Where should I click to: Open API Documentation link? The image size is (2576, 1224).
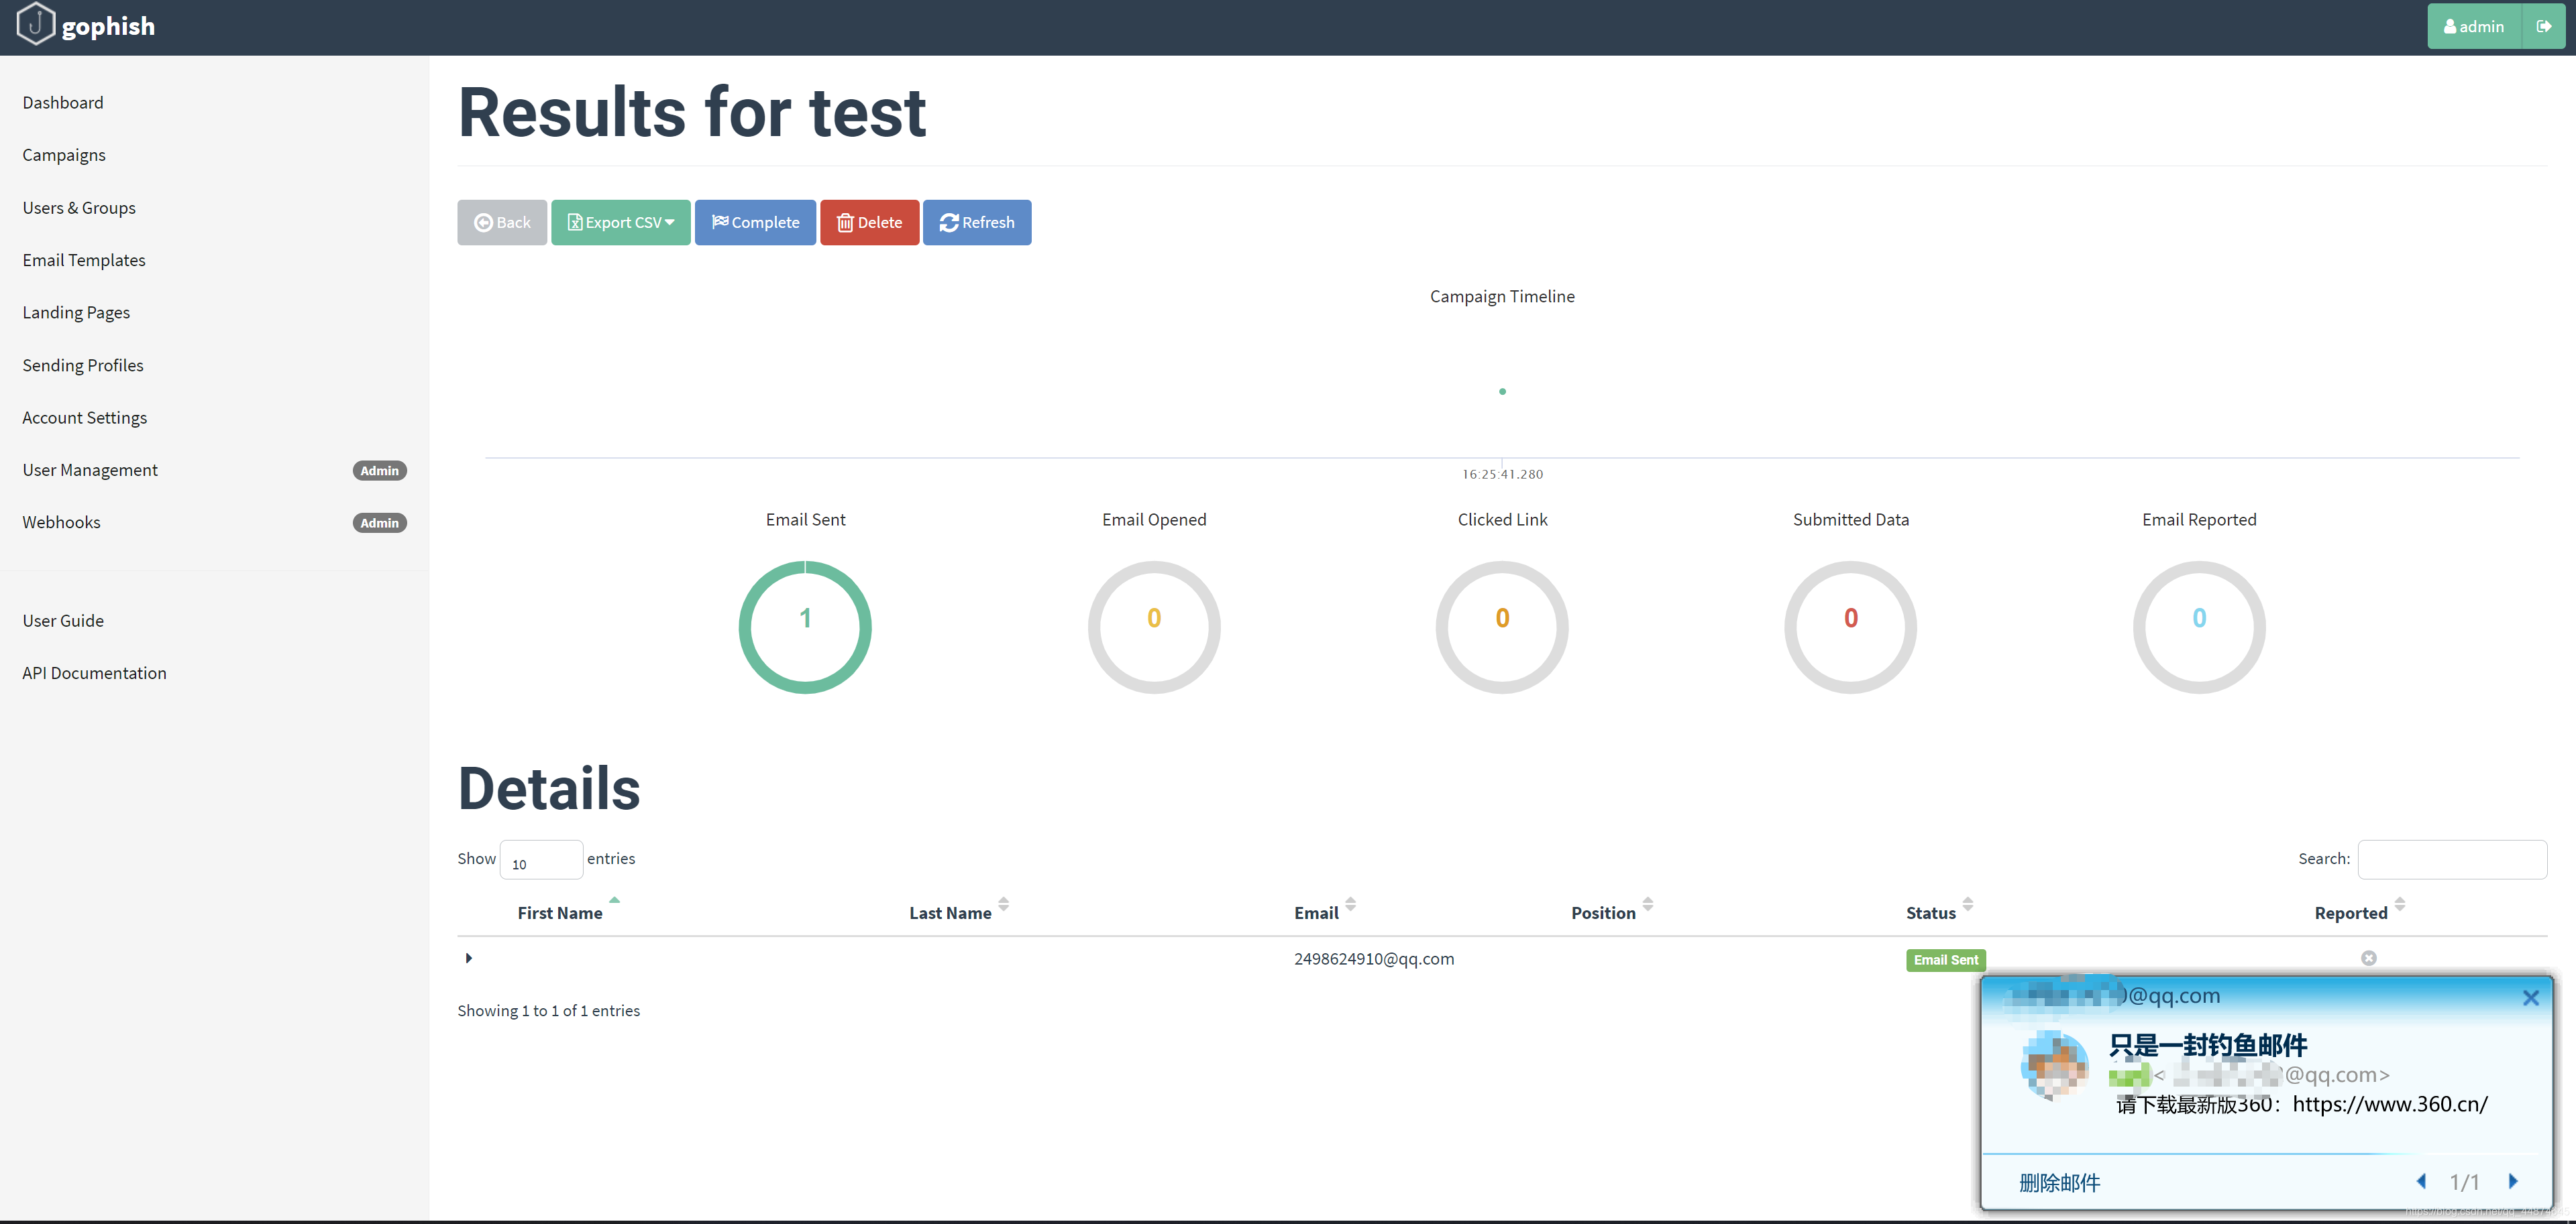click(94, 674)
